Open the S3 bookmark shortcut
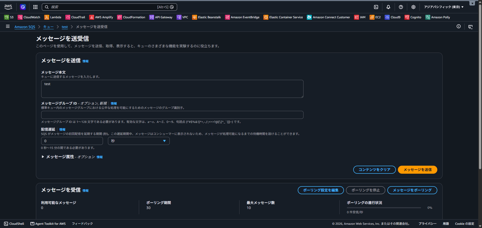 9,17
